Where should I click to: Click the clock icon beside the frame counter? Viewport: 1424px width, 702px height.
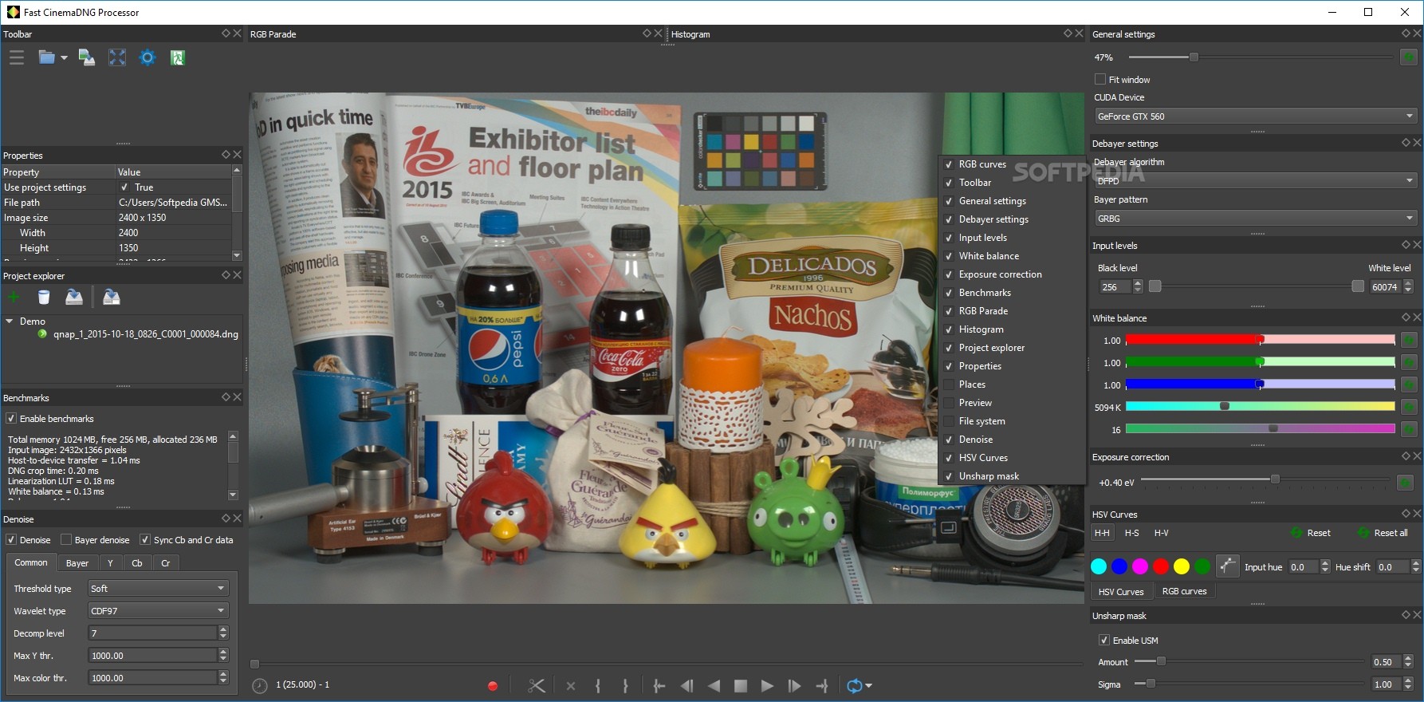pos(260,686)
